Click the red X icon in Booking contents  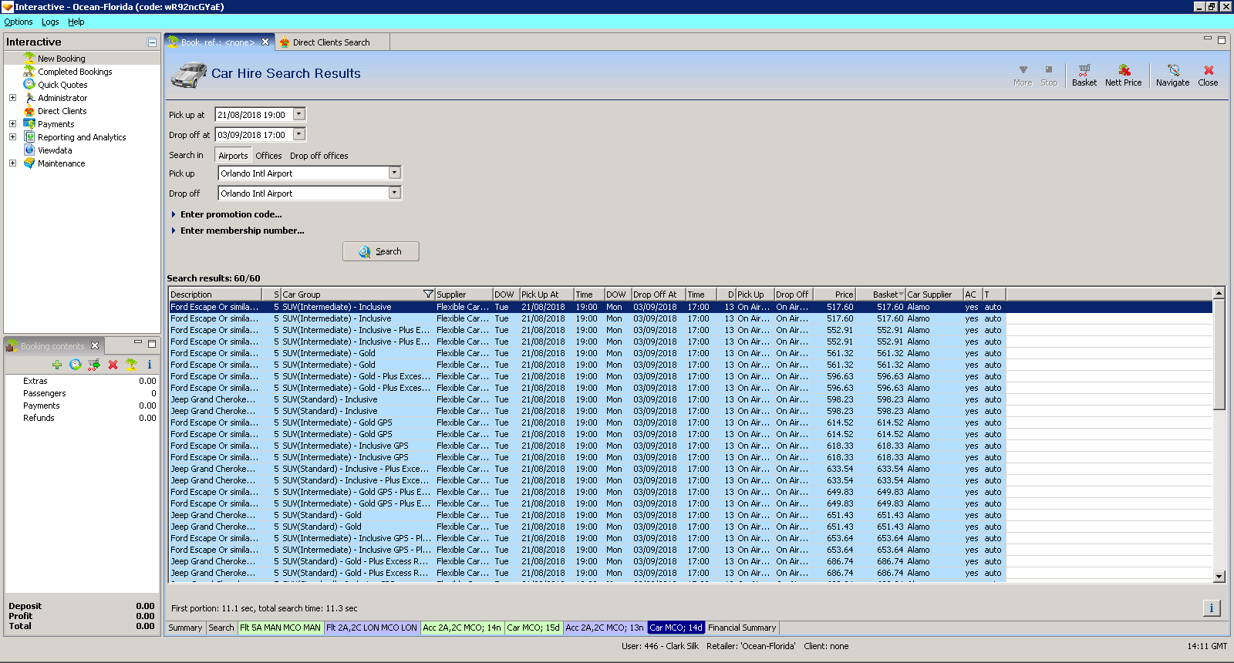(x=113, y=365)
